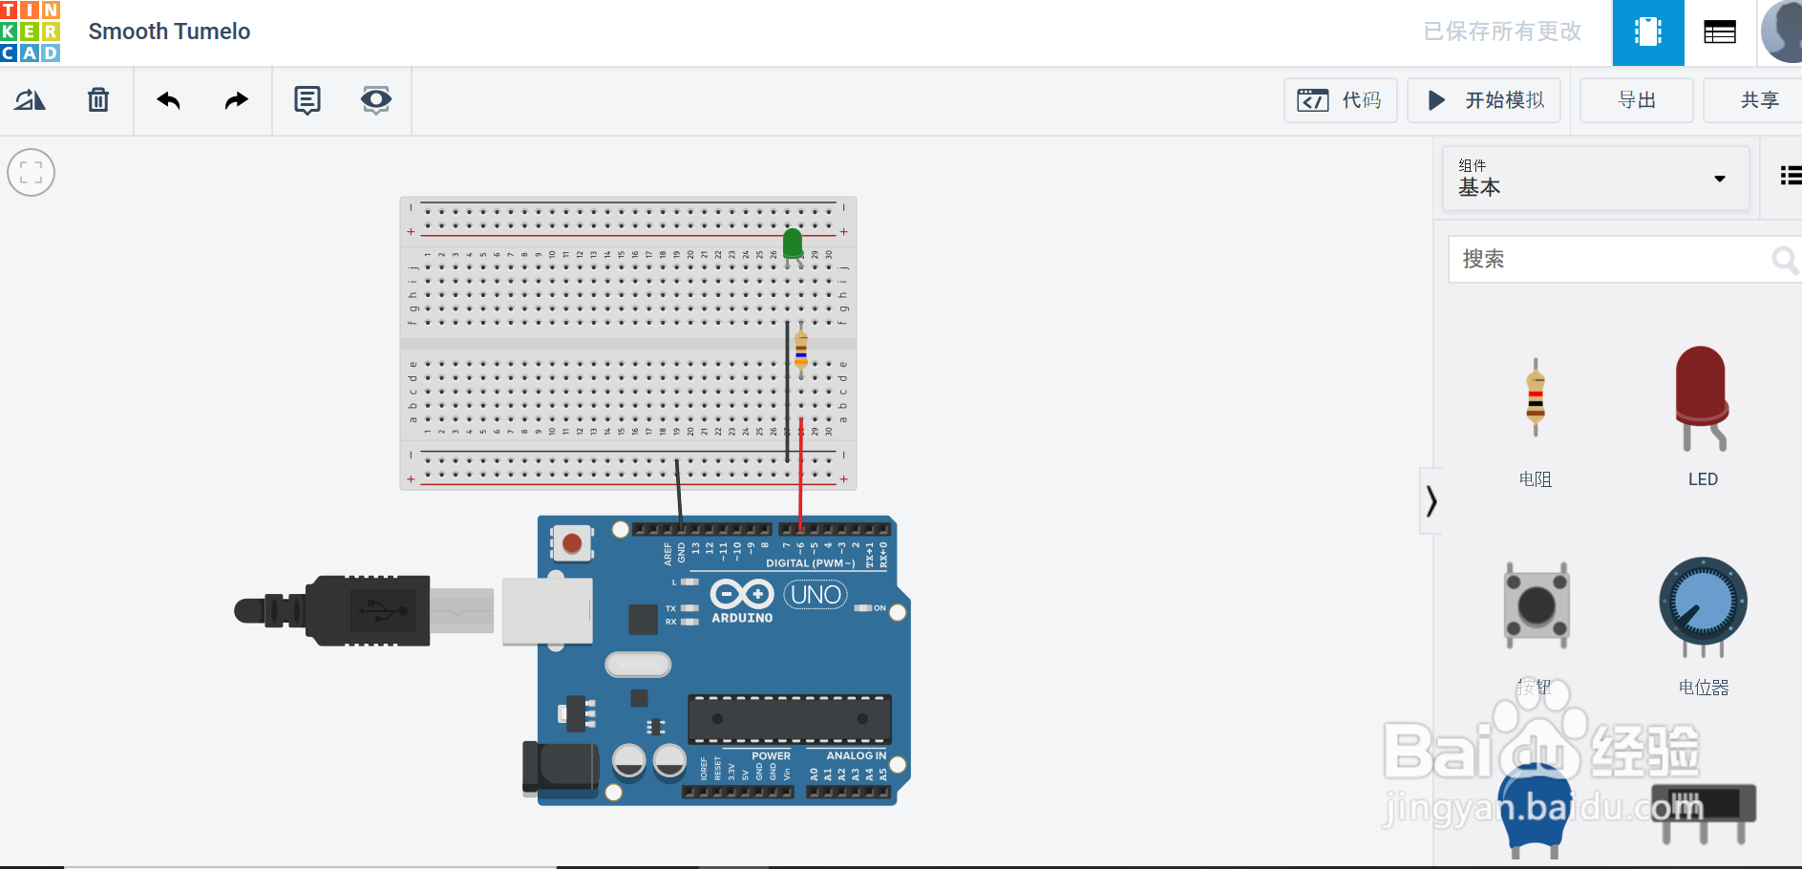Zoom to fit the circuit view
This screenshot has width=1802, height=869.
[x=31, y=173]
